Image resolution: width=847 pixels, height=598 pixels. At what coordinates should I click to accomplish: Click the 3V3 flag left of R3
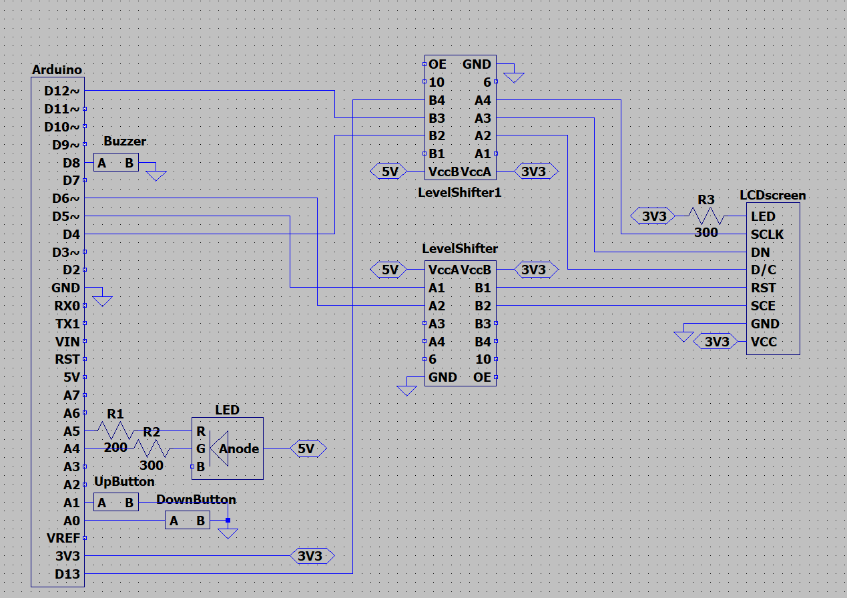(653, 216)
